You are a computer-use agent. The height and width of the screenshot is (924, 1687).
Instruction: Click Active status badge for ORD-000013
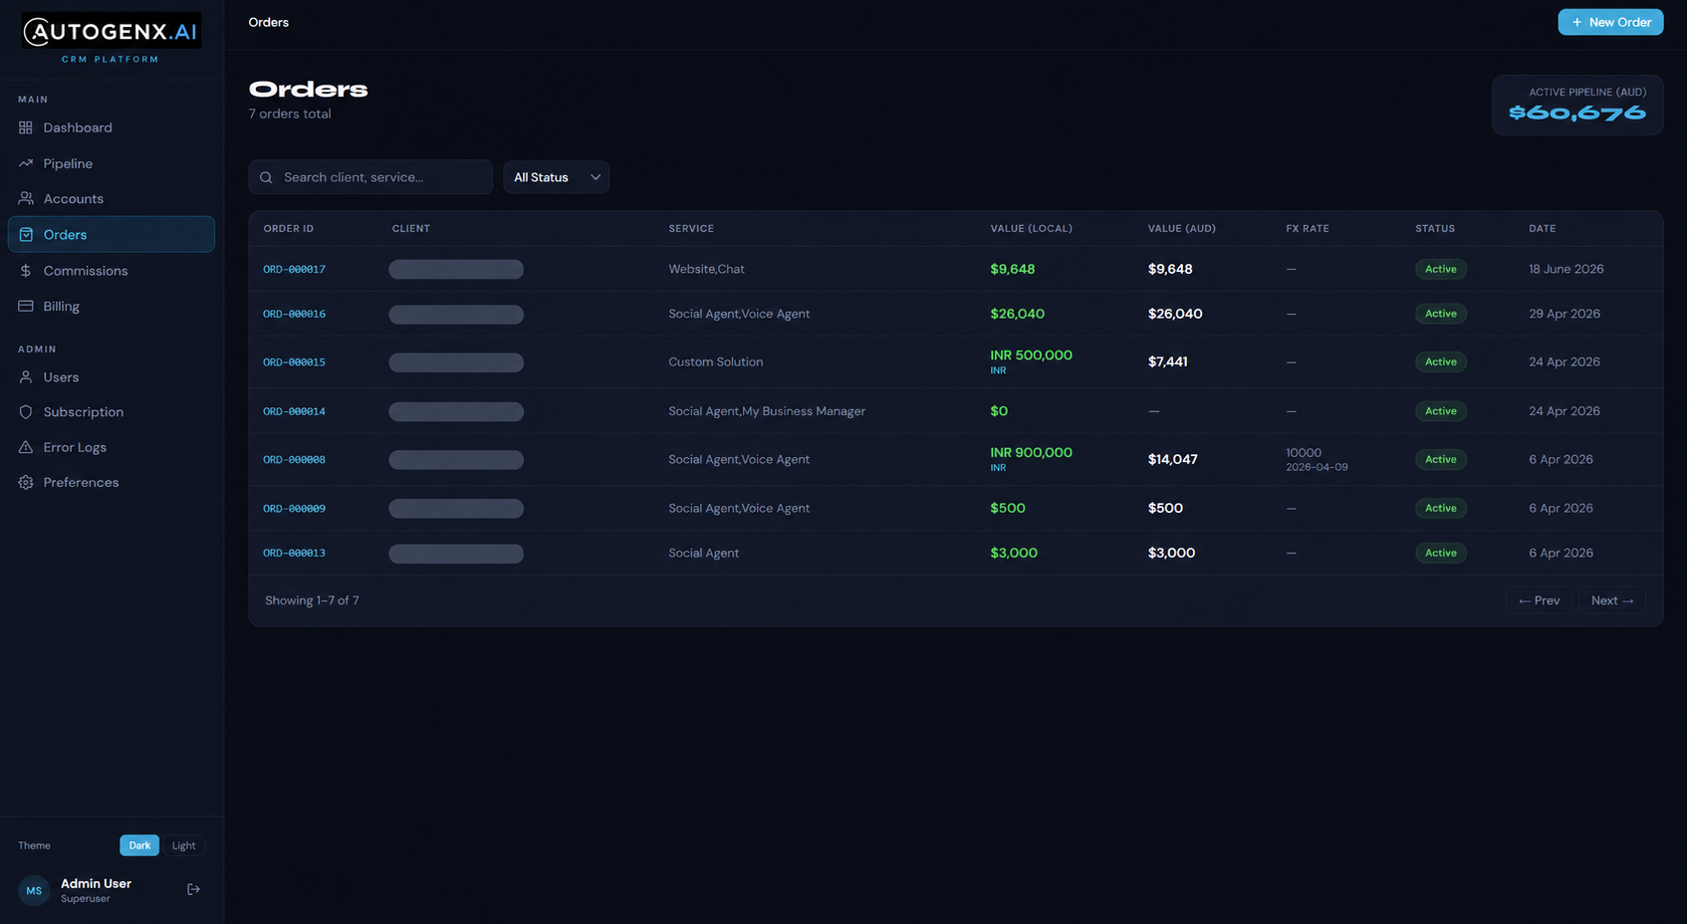point(1440,553)
